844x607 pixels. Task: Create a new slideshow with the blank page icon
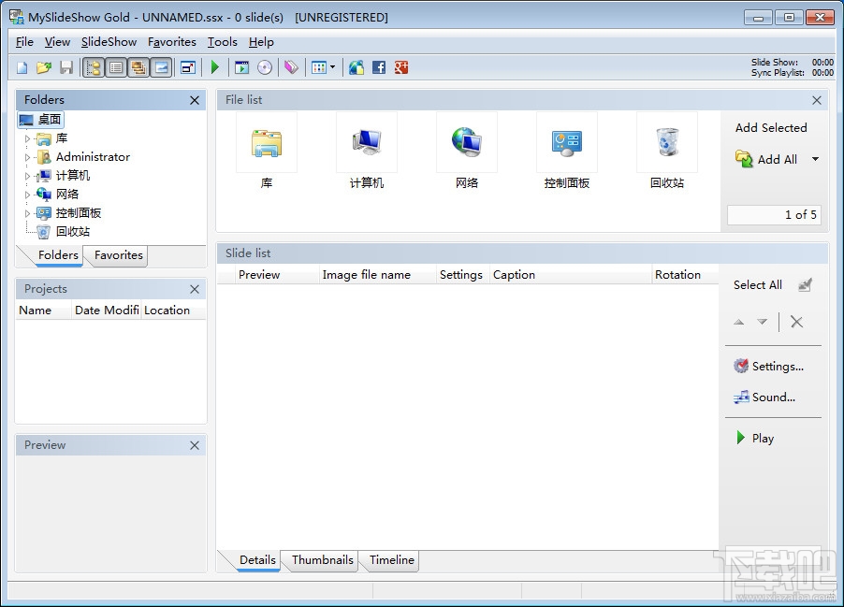(x=22, y=67)
